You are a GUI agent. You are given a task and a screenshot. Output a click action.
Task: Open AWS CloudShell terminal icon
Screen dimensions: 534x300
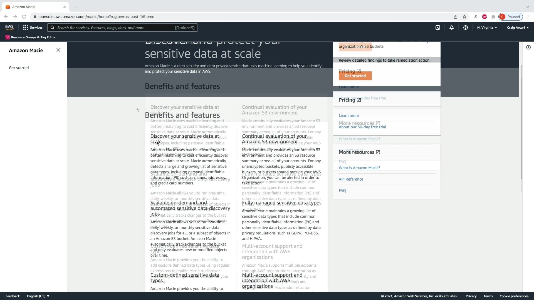click(438, 27)
